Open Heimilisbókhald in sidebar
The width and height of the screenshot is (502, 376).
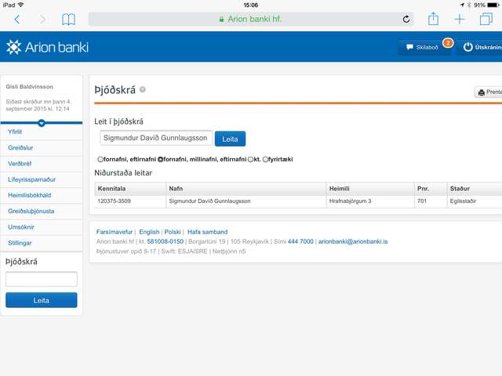coord(42,195)
